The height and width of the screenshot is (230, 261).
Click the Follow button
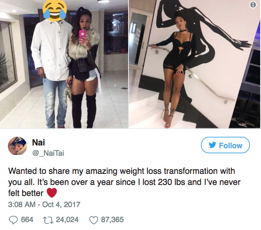point(225,145)
